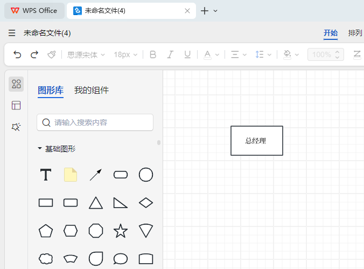Image resolution: width=364 pixels, height=269 pixels.
Task: Select the triangle shape
Action: click(x=96, y=203)
